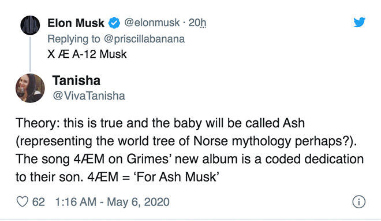Viewport: 381px width, 221px height.
Task: Like the tweet with heart icon
Action: pyautogui.click(x=23, y=202)
